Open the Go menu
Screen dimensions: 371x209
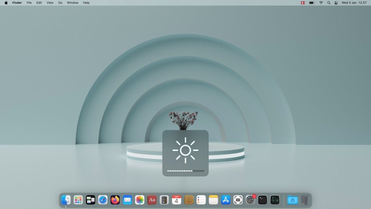[x=60, y=3]
